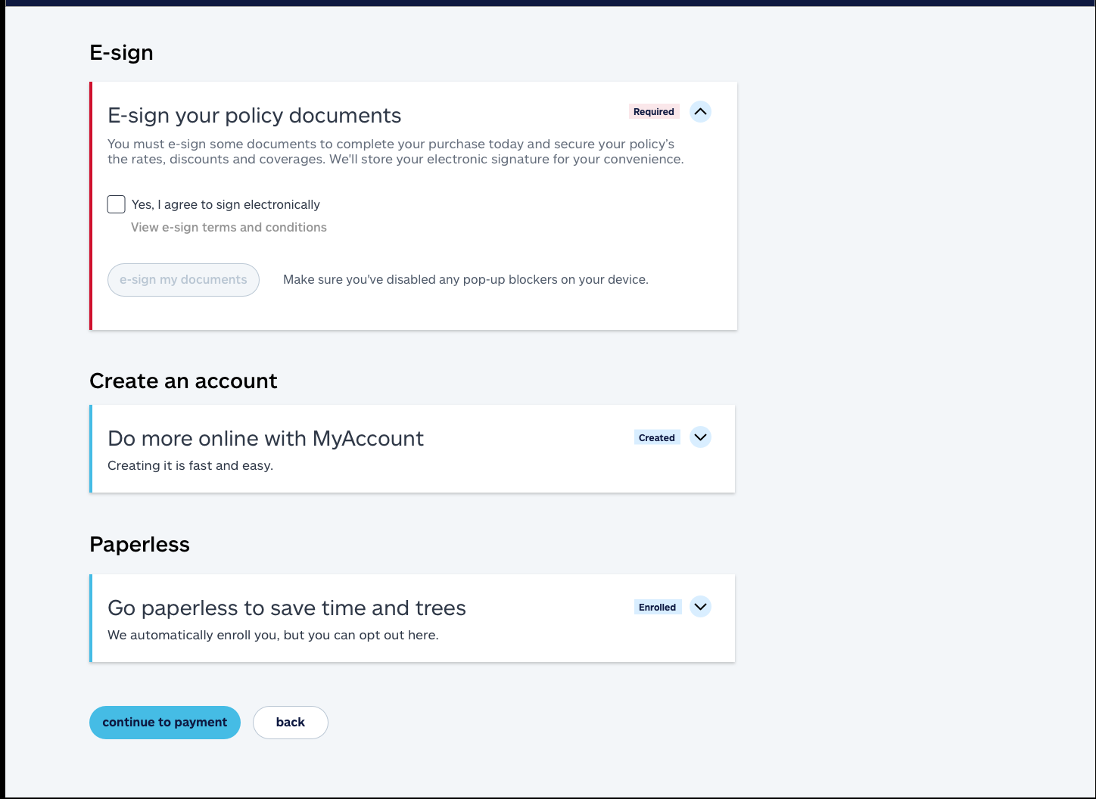Click the 'Created' status badge
The image size is (1096, 799).
[657, 437]
